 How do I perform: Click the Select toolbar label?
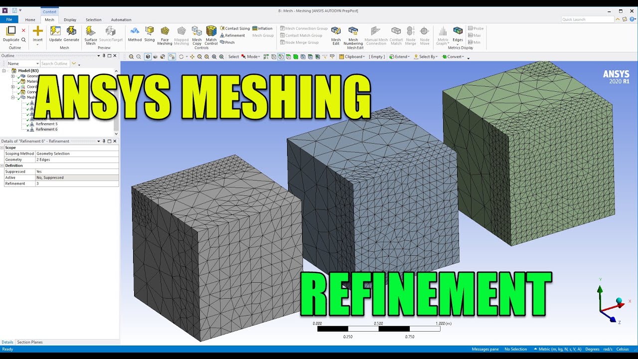pyautogui.click(x=234, y=57)
